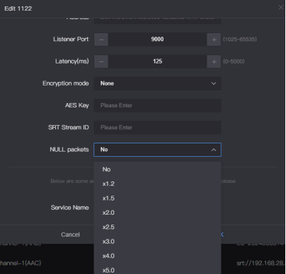Choose x1.5 from the dropdown list
Viewport: 286px width, 274px height.
(x=157, y=198)
